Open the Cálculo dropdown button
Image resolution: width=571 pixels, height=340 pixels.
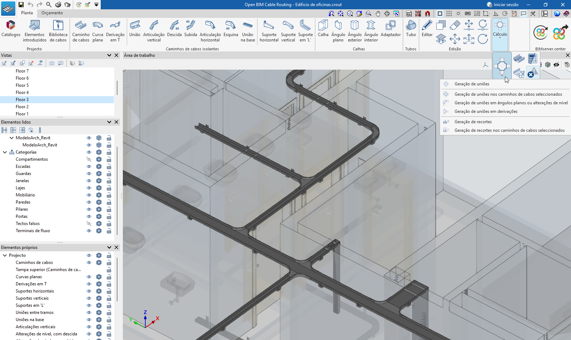[x=500, y=34]
